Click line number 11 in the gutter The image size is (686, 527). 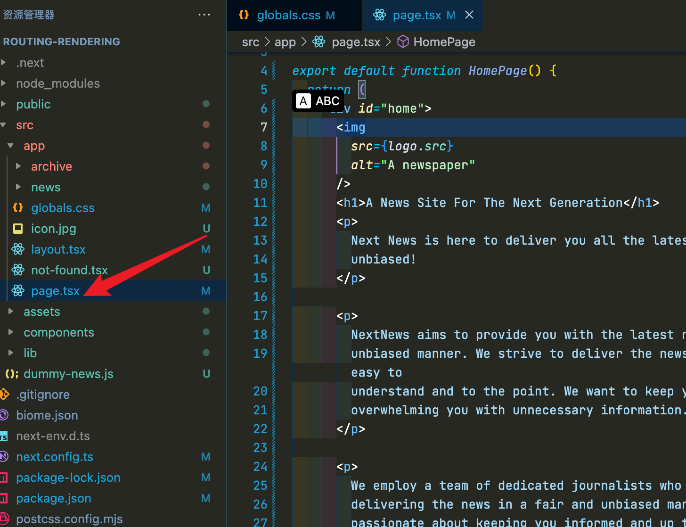(260, 203)
